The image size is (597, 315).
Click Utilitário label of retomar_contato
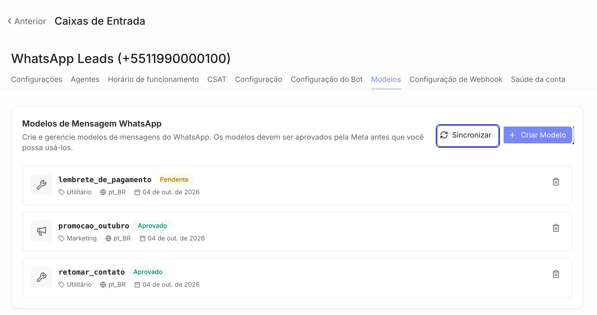tap(79, 285)
